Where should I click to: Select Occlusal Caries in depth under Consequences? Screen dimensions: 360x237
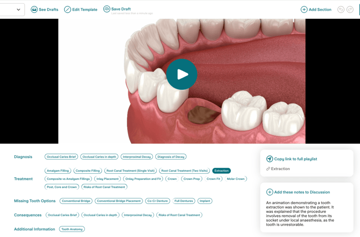coord(100,215)
